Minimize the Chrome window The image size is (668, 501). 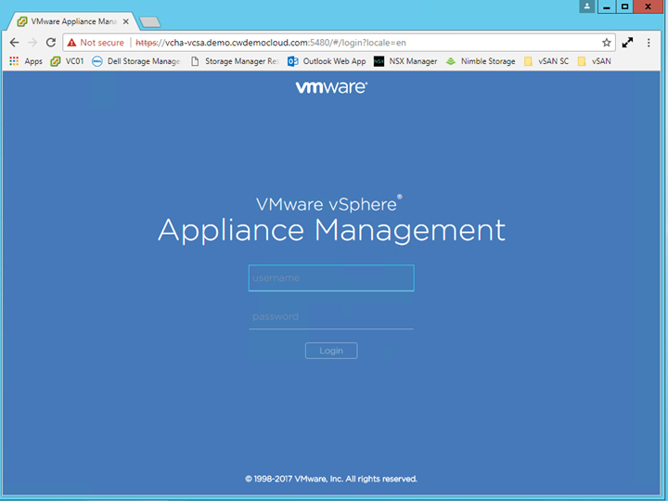click(x=607, y=6)
